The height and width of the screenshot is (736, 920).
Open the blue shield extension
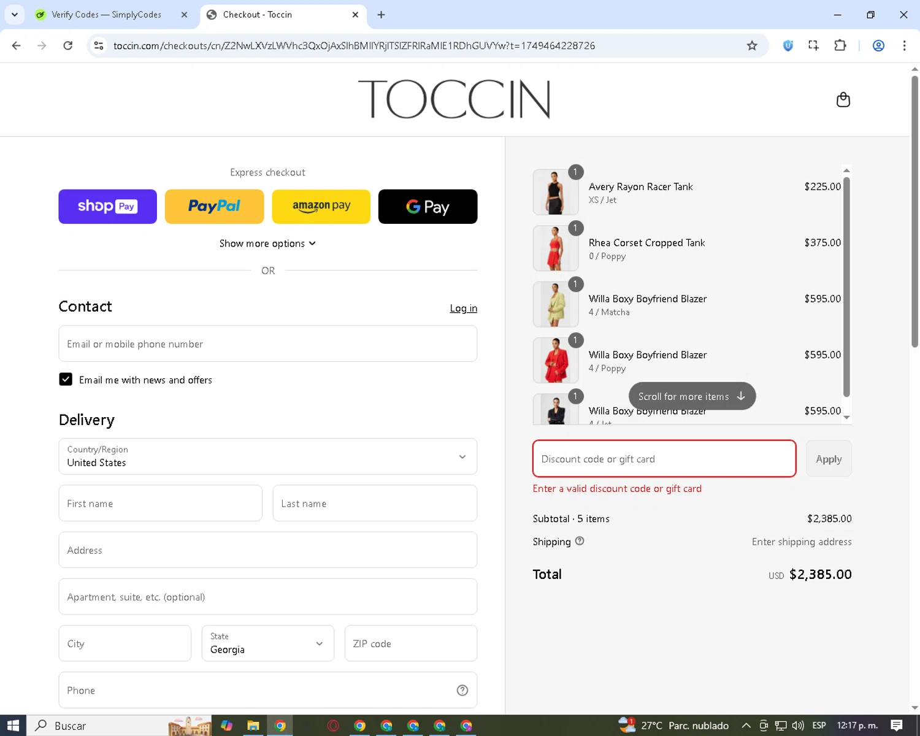[x=788, y=45]
